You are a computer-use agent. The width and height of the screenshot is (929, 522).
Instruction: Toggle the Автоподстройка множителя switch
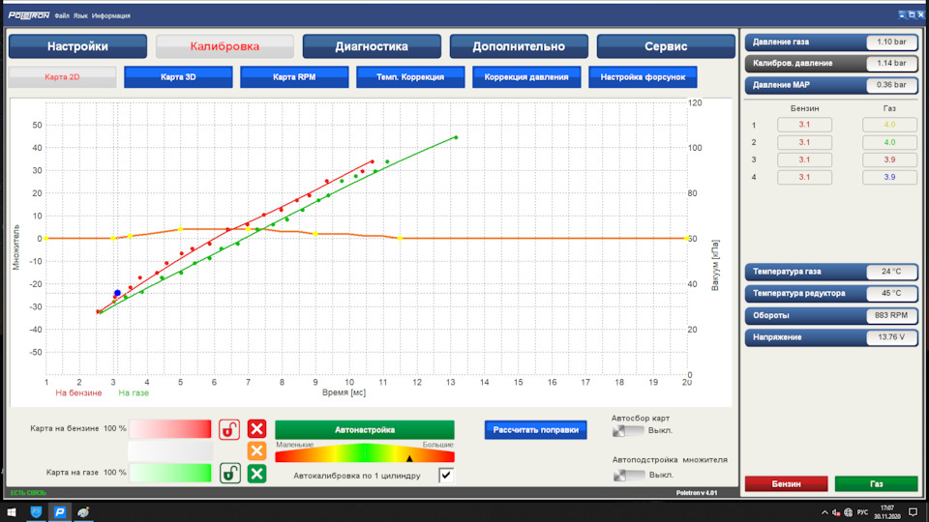pyautogui.click(x=630, y=475)
